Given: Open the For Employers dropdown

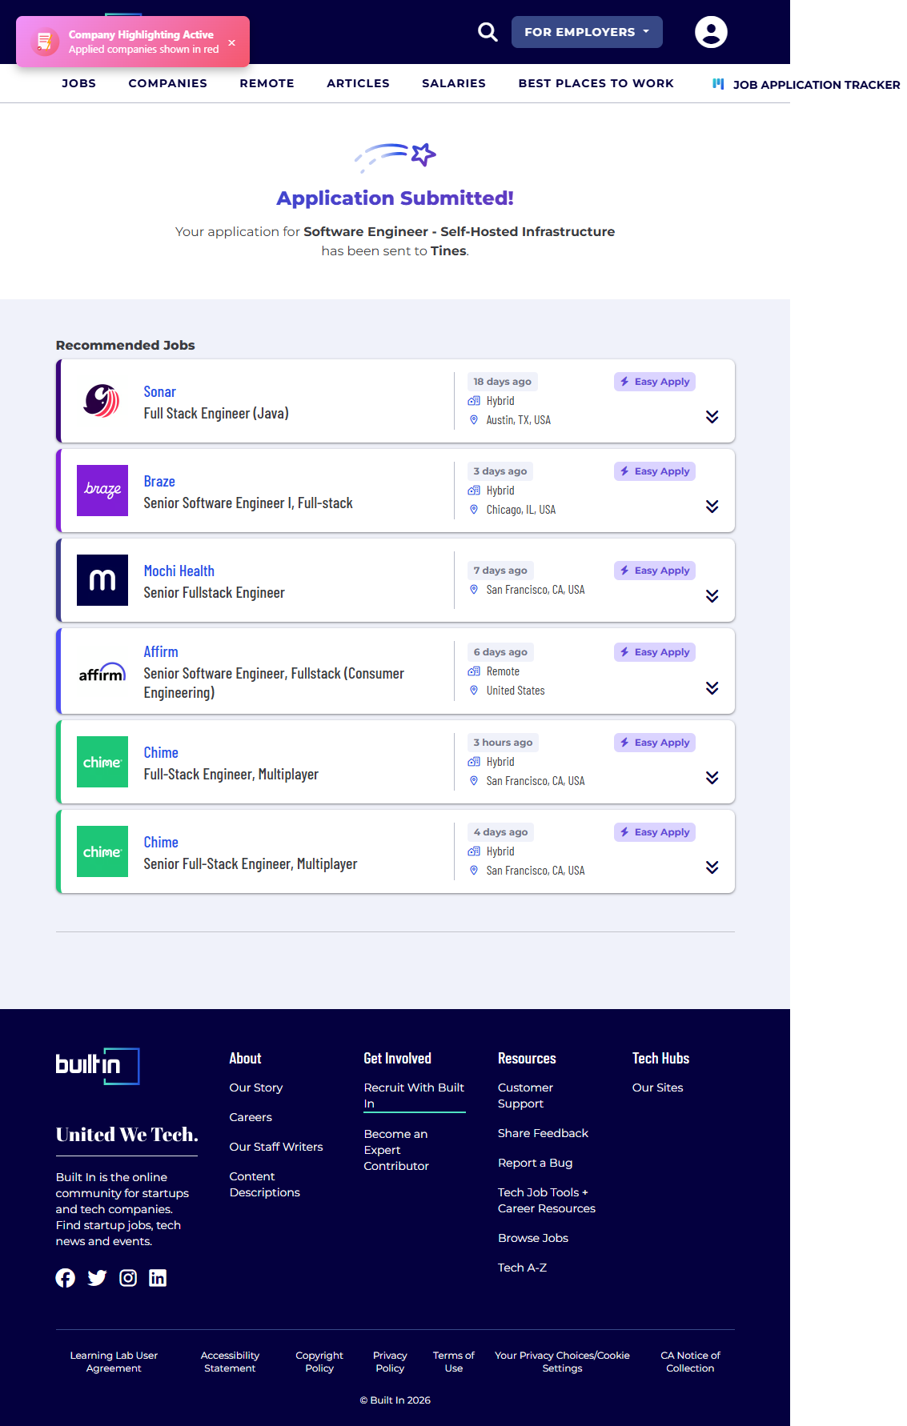Looking at the screenshot, I should pyautogui.click(x=586, y=32).
